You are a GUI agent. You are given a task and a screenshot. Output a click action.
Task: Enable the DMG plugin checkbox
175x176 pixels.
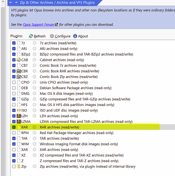pos(14,94)
